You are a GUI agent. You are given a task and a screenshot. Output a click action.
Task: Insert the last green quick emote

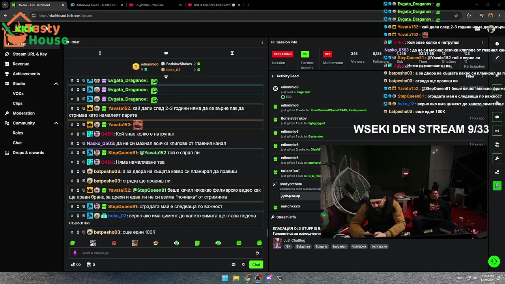(x=259, y=243)
